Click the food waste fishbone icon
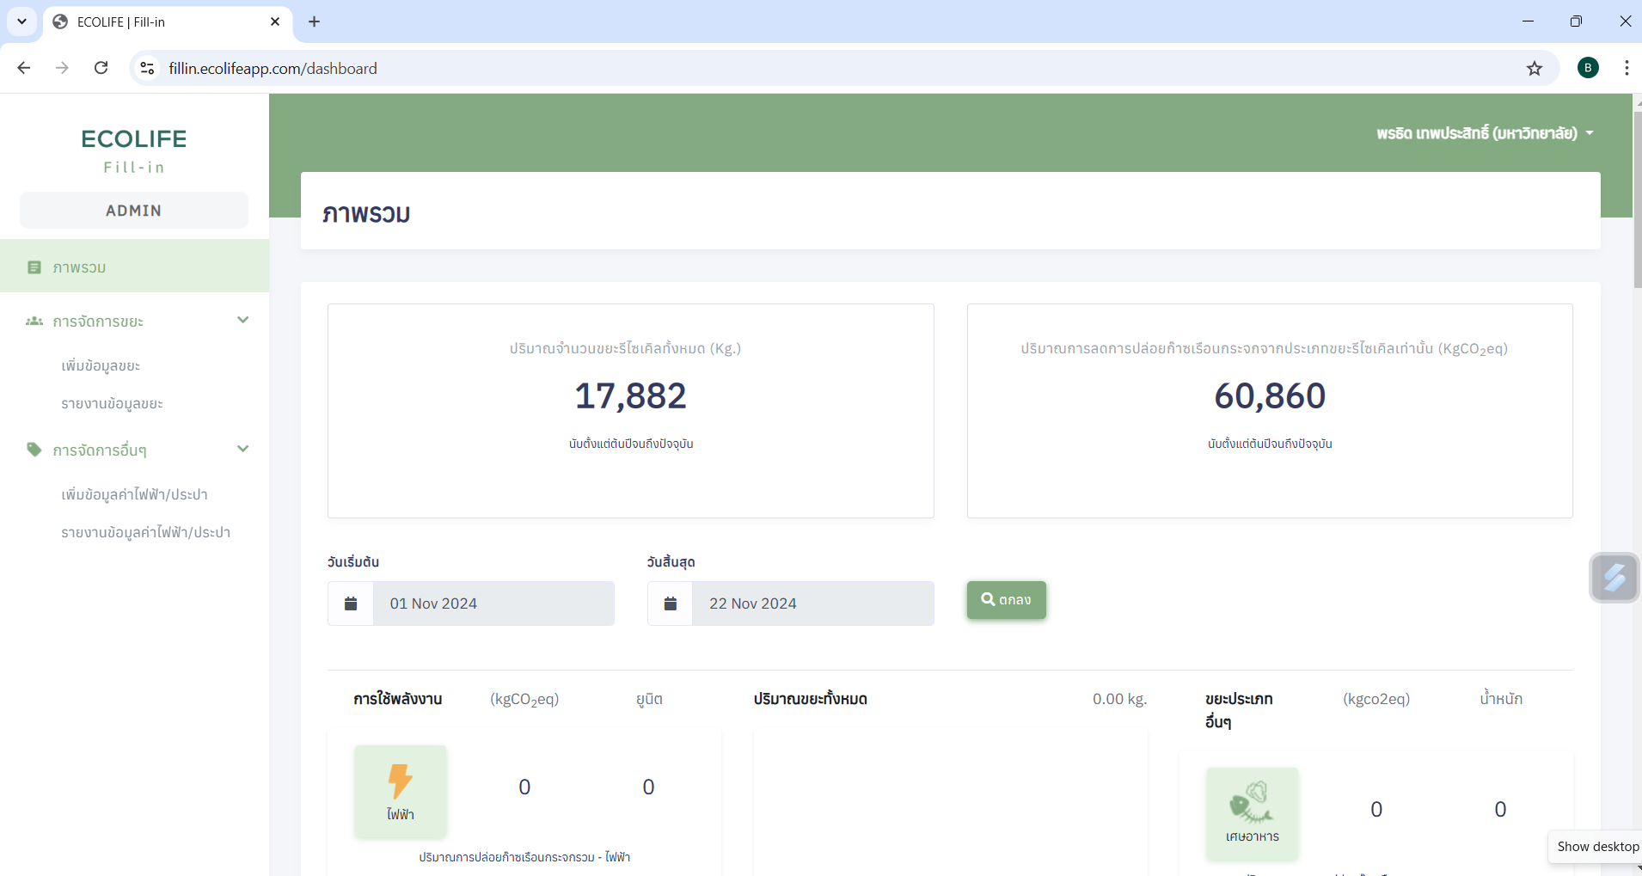 [1252, 803]
